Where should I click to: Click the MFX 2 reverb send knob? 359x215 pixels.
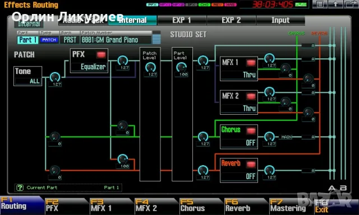[x=309, y=112]
